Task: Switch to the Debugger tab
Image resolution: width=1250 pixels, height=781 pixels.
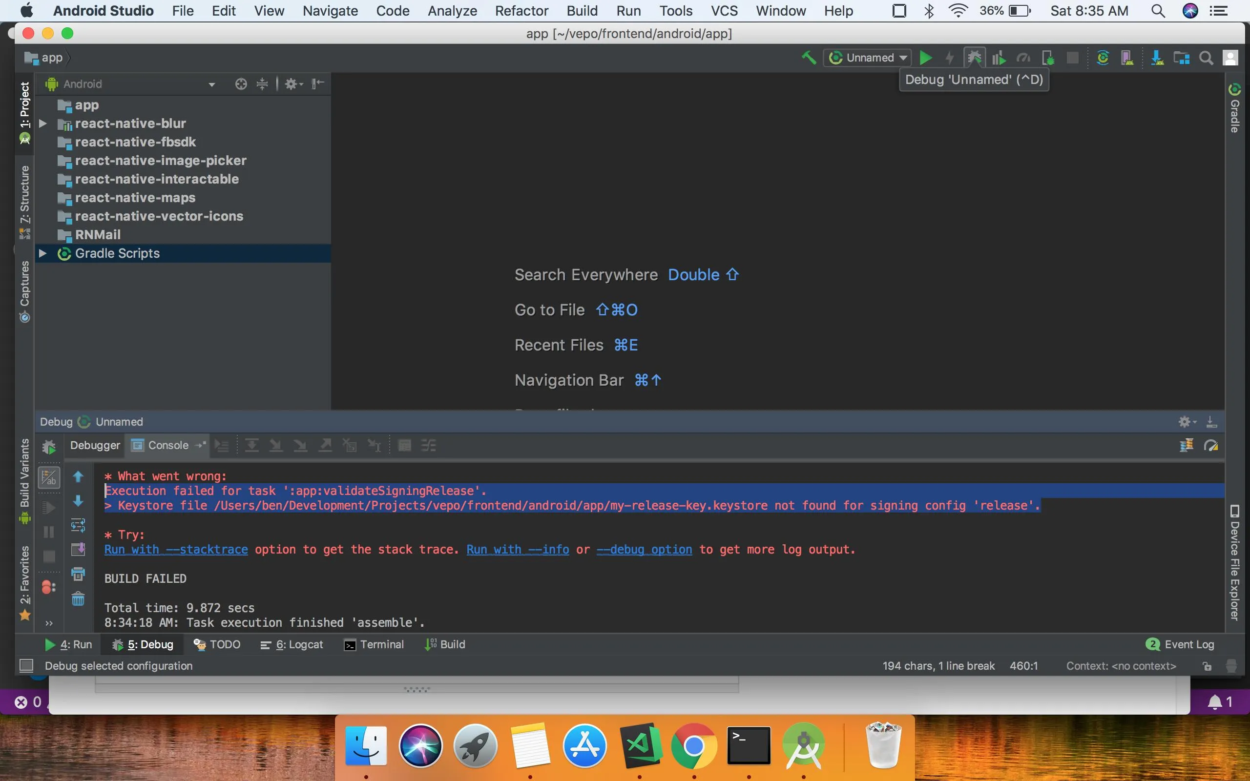Action: [95, 445]
